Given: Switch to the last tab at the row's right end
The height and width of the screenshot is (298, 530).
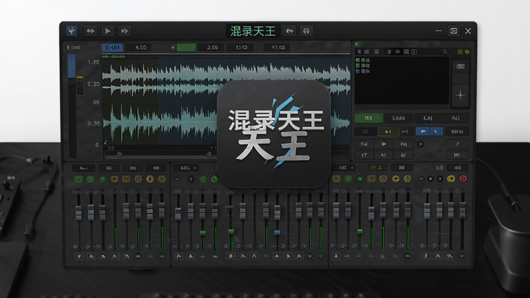Looking at the screenshot, I should click(x=455, y=118).
